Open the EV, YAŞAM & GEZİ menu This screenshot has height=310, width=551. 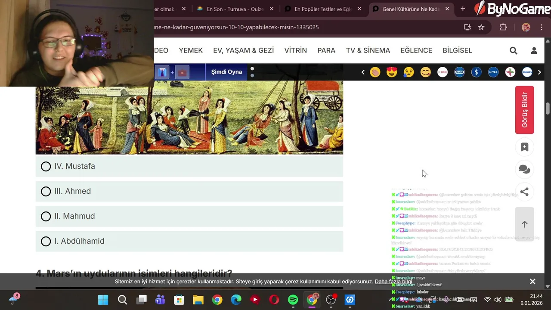pyautogui.click(x=243, y=50)
